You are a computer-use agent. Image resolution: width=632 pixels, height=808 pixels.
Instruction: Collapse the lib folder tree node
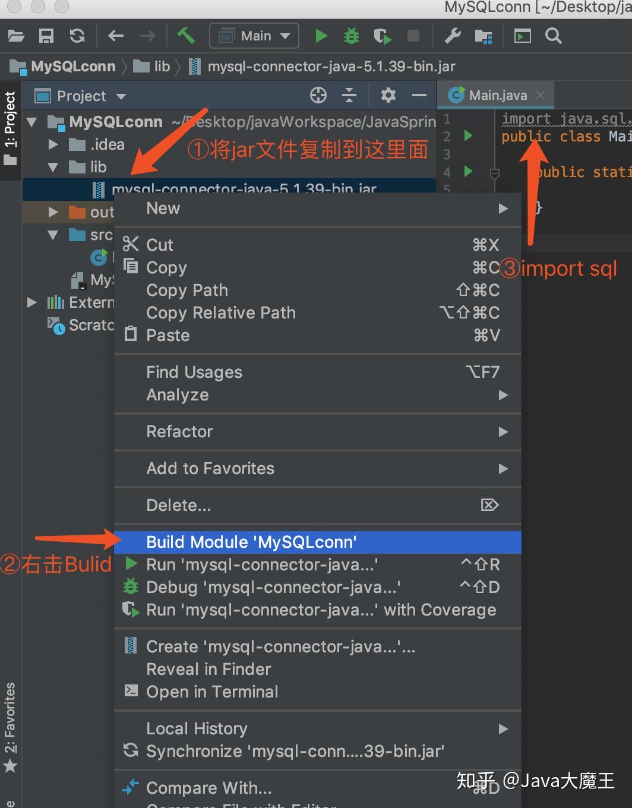(x=53, y=168)
